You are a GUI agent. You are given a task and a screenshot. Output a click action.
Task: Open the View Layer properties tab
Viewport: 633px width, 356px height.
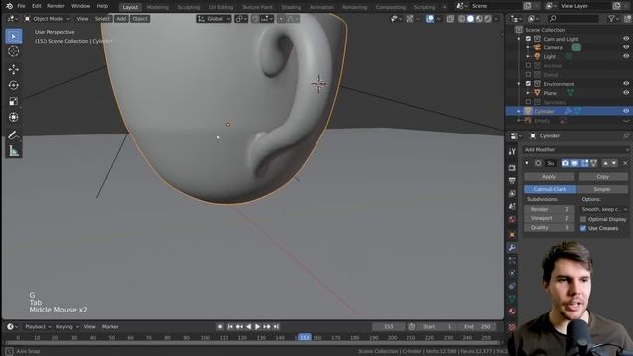click(512, 194)
